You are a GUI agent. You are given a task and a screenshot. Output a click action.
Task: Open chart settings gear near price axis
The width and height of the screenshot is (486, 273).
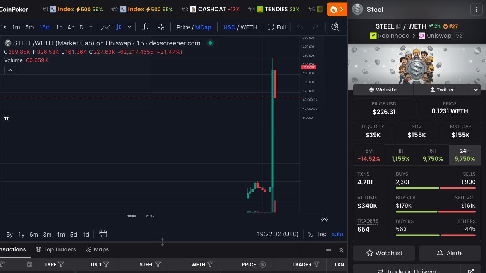pyautogui.click(x=324, y=219)
